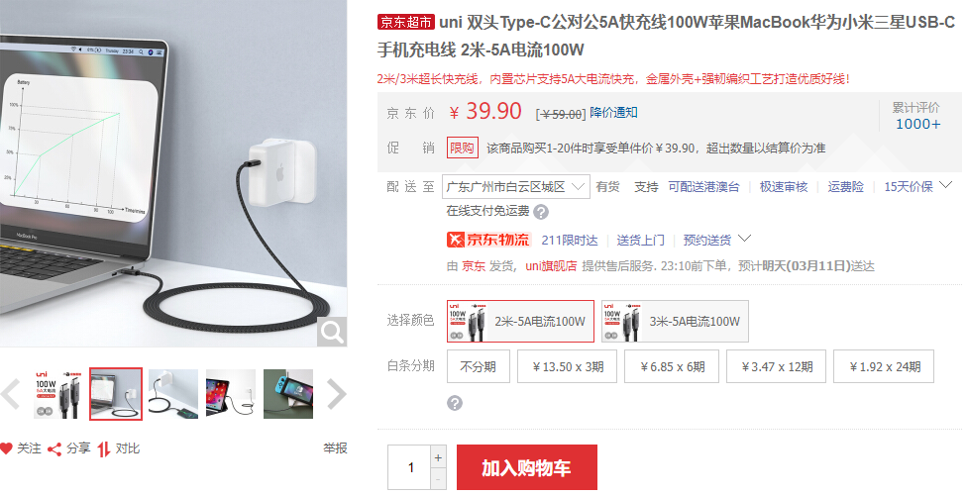The height and width of the screenshot is (496, 967).
Task: Select the Nintendo Switch product thumbnail
Action: click(288, 394)
